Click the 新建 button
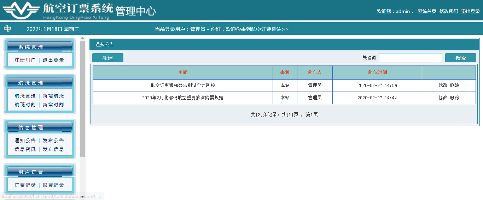The width and height of the screenshot is (483, 200). coord(107,58)
